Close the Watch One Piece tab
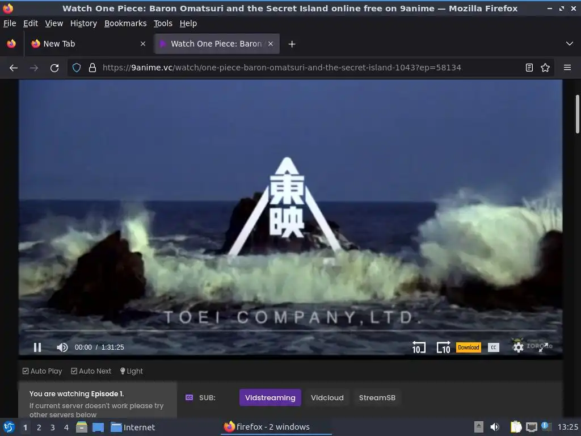This screenshot has width=581, height=436. point(271,44)
